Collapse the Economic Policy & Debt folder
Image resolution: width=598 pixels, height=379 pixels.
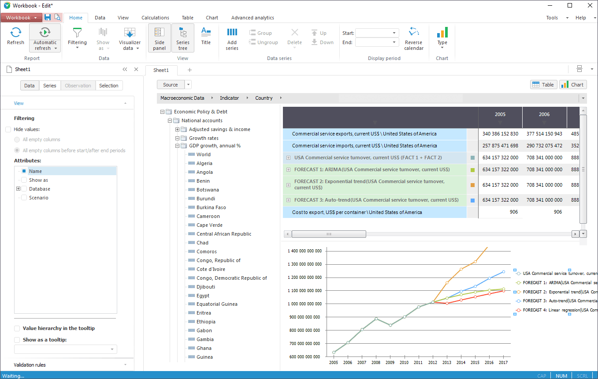pyautogui.click(x=162, y=112)
